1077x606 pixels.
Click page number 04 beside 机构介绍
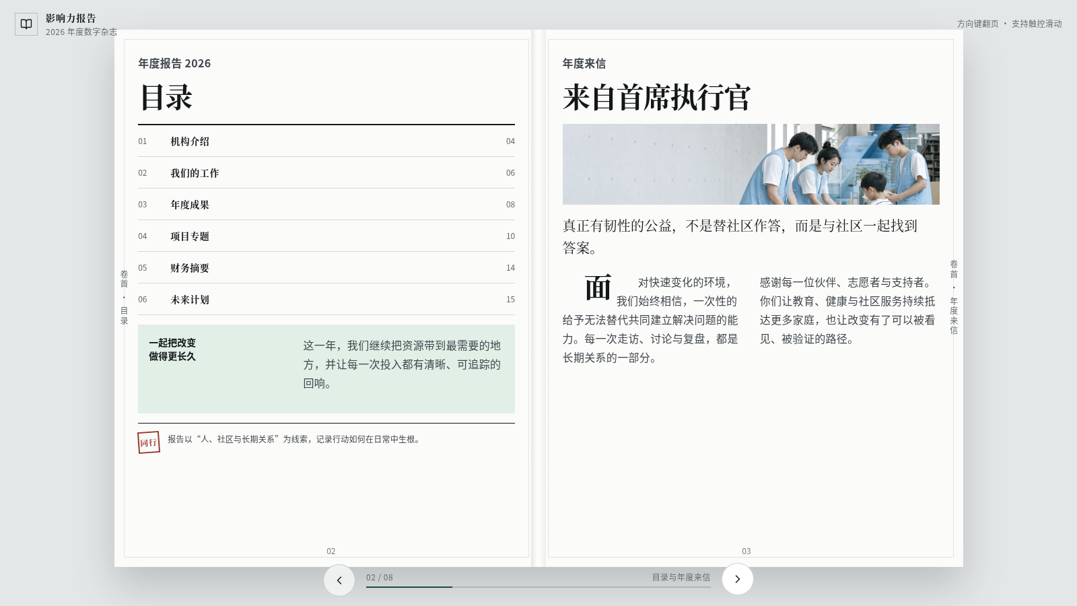(510, 141)
